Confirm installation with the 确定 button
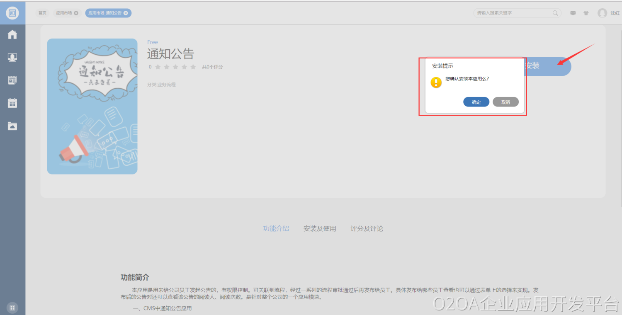Viewport: 622px width, 315px height. point(476,102)
